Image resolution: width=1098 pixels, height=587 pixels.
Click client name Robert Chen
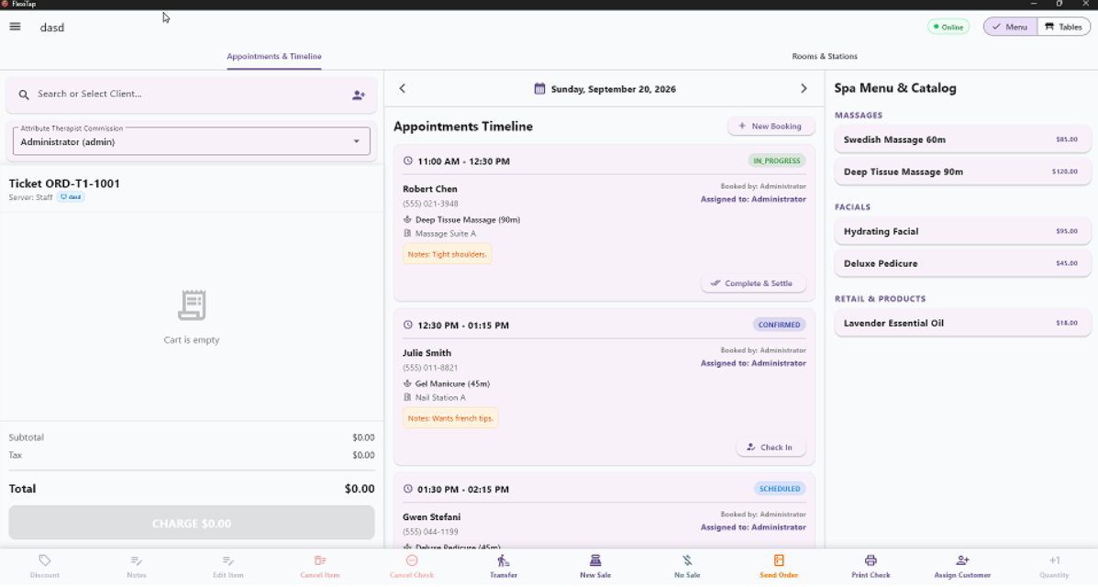click(x=430, y=189)
